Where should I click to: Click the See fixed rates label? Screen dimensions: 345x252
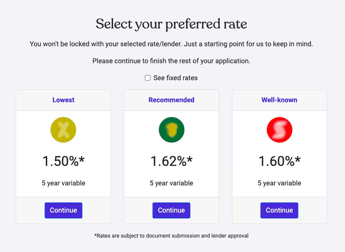[x=176, y=78]
